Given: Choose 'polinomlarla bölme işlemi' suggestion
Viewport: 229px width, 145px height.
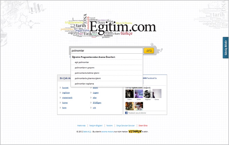Looking at the screenshot, I should click(106, 73).
